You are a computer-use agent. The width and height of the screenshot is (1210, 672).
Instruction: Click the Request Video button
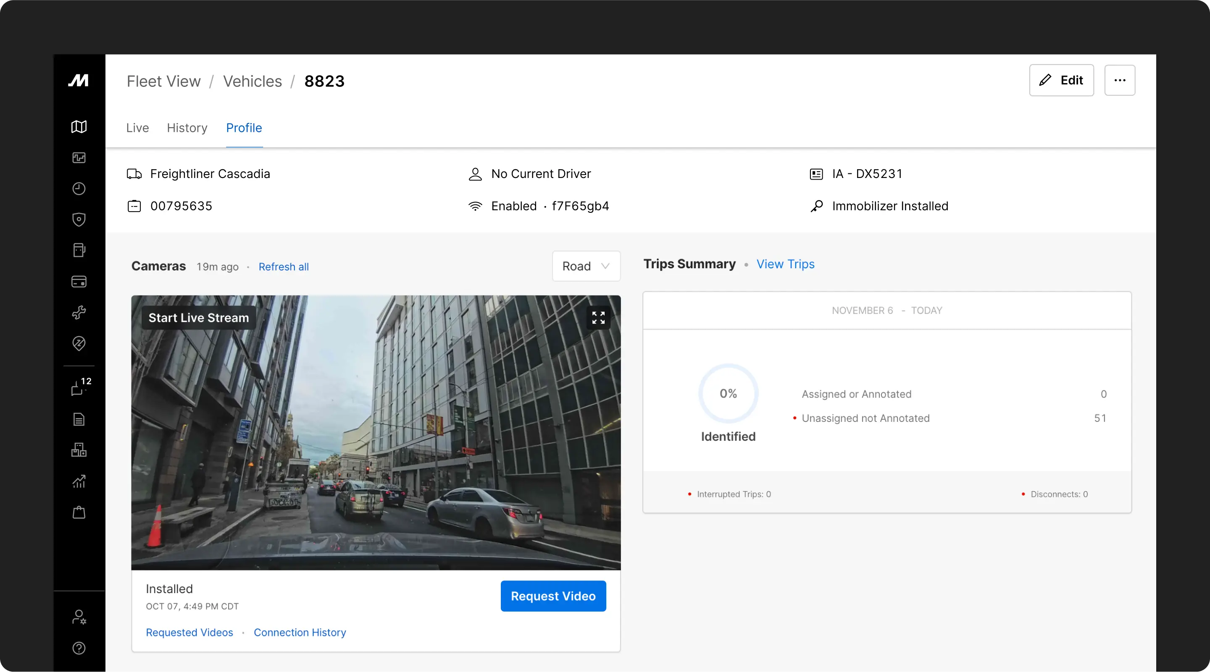553,596
